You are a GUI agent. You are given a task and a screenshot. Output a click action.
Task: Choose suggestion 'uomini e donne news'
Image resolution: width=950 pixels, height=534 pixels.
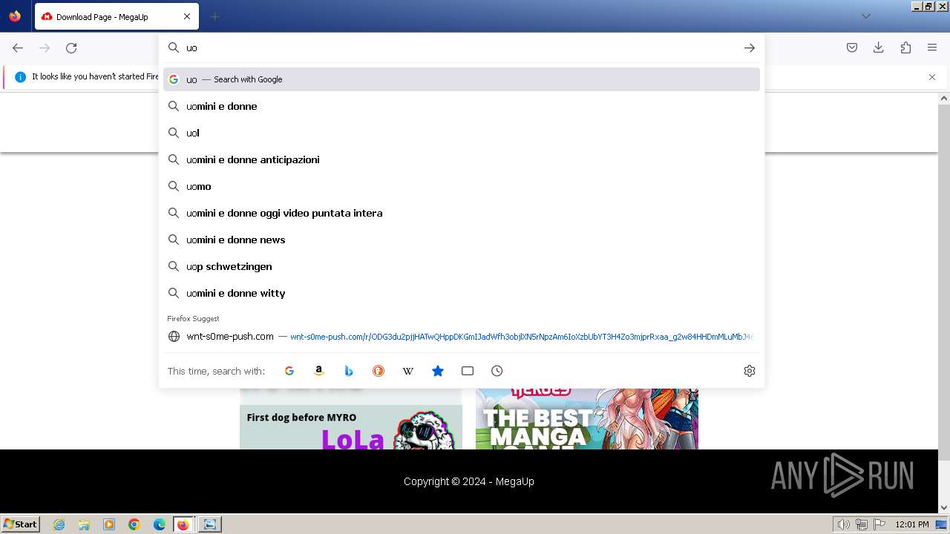coord(462,240)
